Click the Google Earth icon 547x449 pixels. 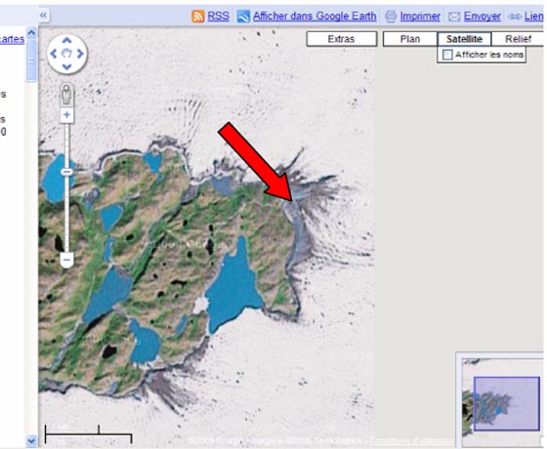(x=243, y=17)
